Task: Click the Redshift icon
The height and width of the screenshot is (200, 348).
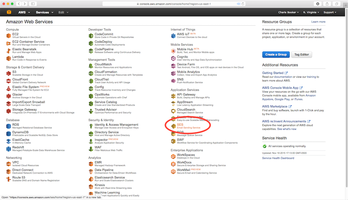Action: pyautogui.click(x=8, y=149)
